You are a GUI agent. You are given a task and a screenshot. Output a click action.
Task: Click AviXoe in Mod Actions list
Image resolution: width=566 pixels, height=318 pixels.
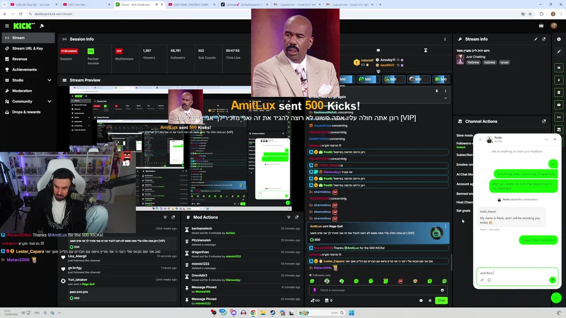[x=230, y=233]
